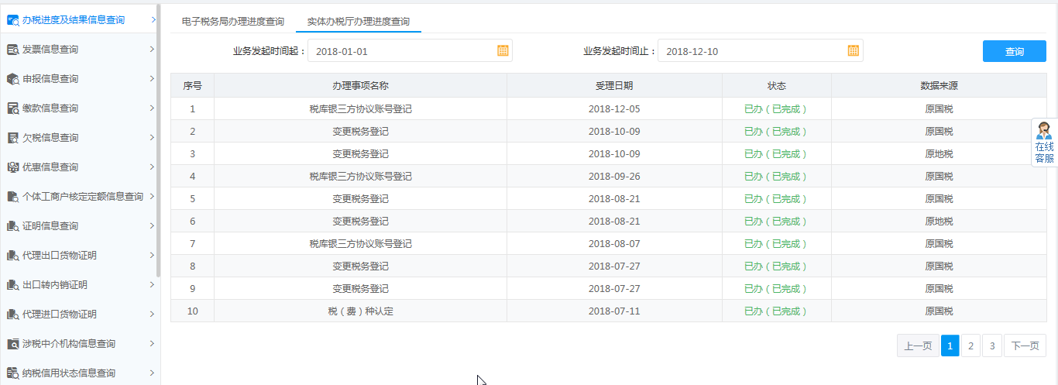This screenshot has width=1058, height=385.
Task: Click the 办理事项名称 column header
Action: tap(360, 86)
